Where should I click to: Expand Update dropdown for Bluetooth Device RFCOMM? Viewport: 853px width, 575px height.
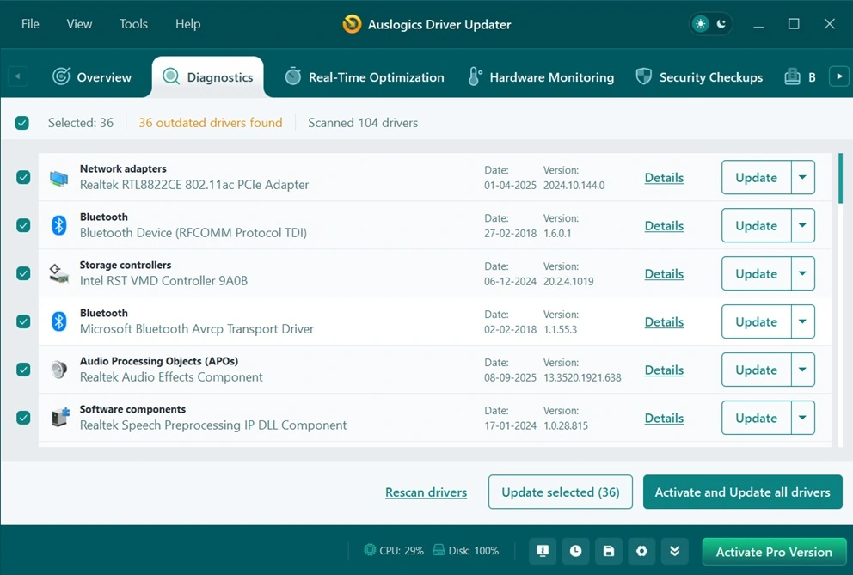coord(803,225)
